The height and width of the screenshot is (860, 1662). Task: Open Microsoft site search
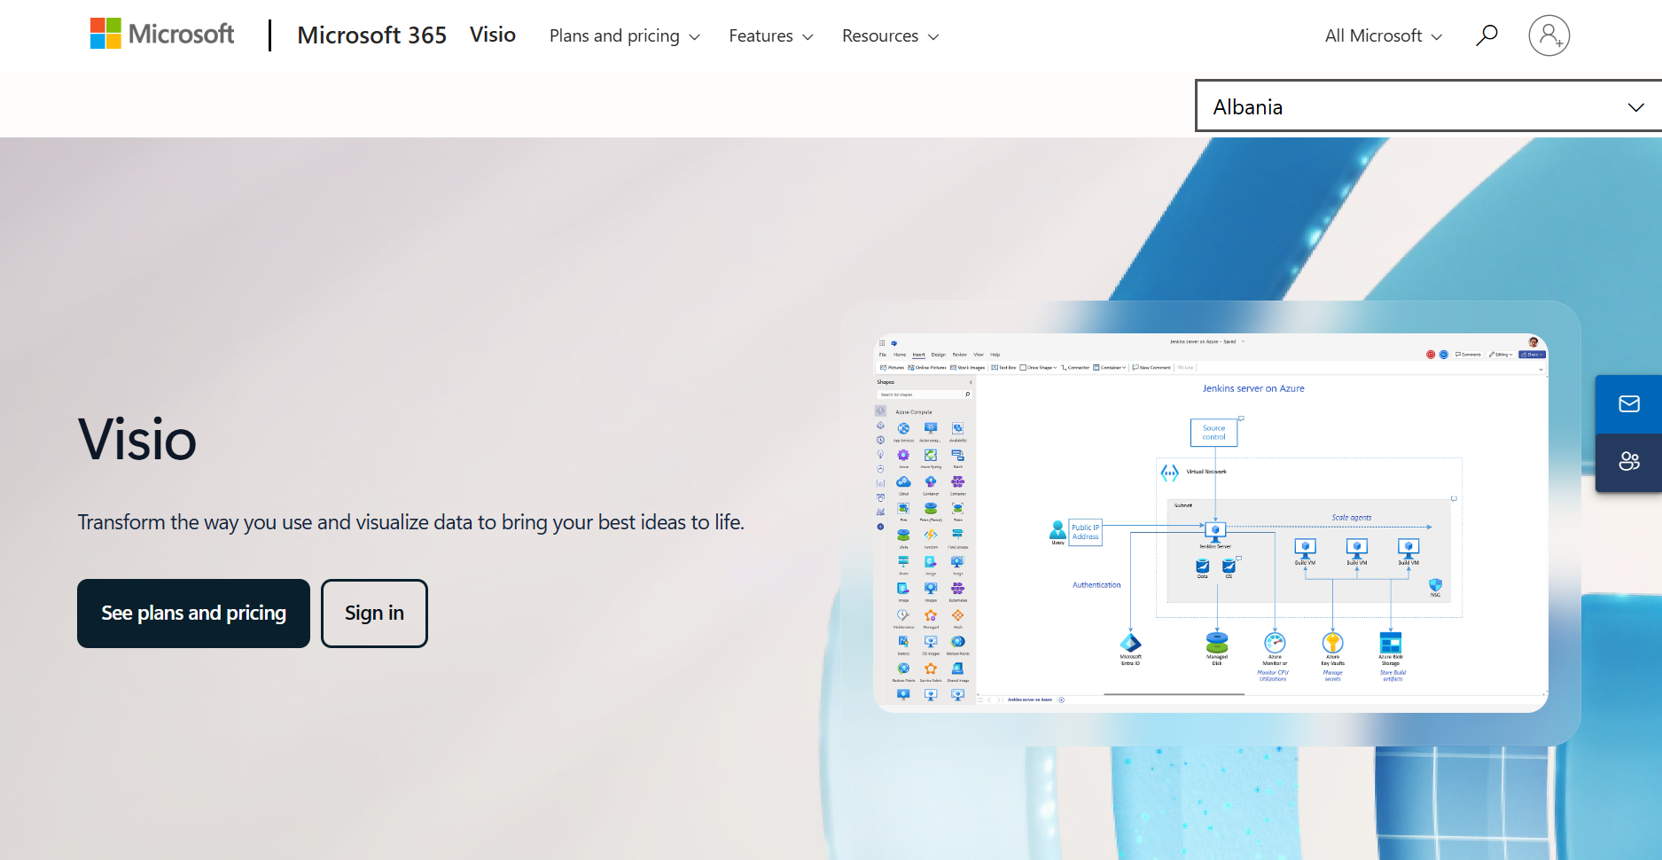[1486, 35]
